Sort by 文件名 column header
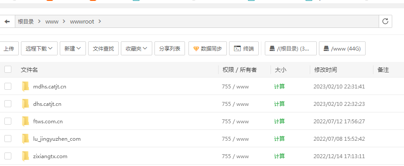Image resolution: width=404 pixels, height=166 pixels. (29, 70)
